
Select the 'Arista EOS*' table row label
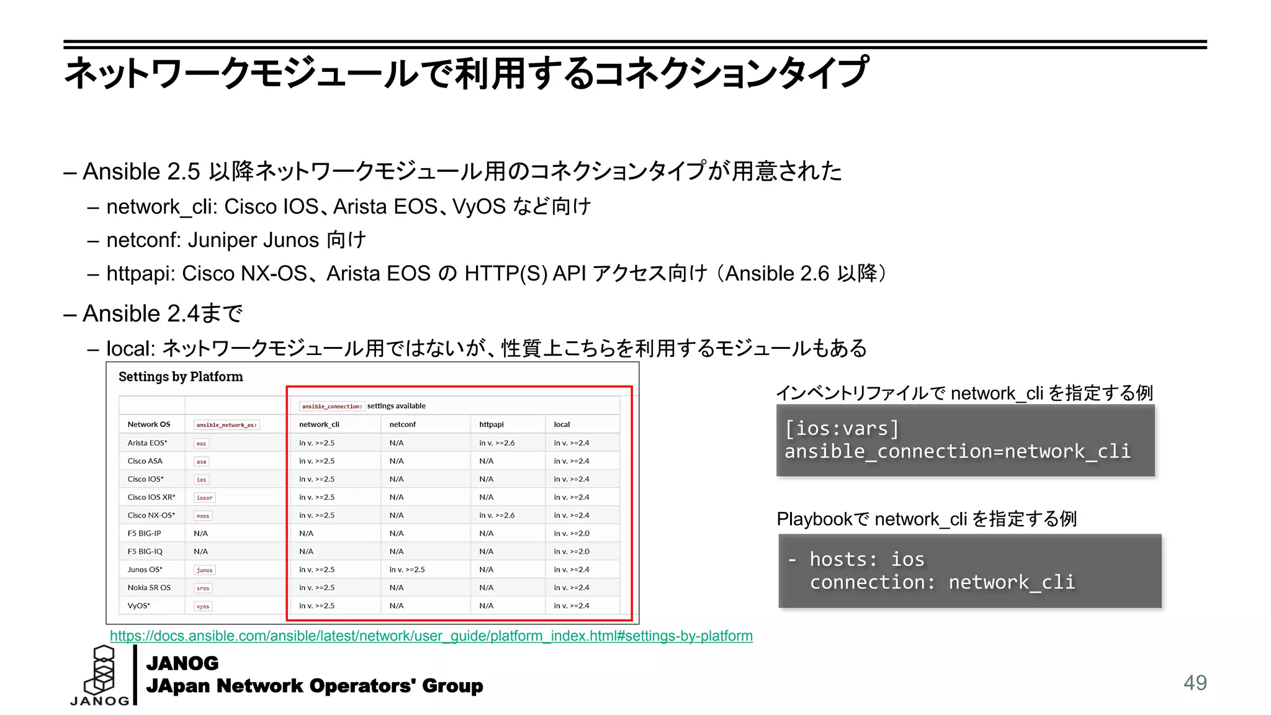pos(147,443)
